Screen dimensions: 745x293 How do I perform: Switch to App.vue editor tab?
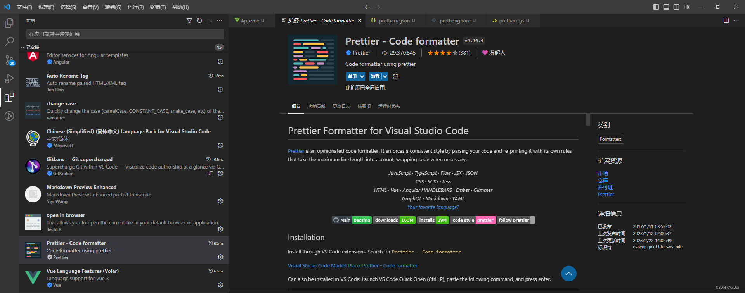pyautogui.click(x=251, y=21)
